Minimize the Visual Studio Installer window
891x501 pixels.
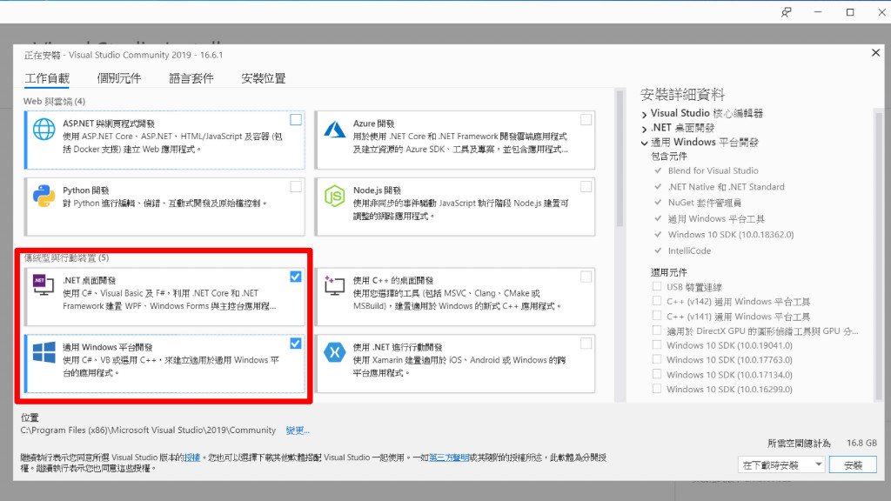(818, 12)
